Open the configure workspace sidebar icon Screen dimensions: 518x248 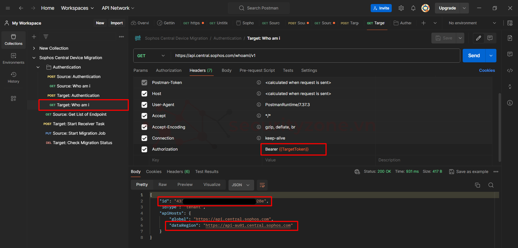(13, 98)
